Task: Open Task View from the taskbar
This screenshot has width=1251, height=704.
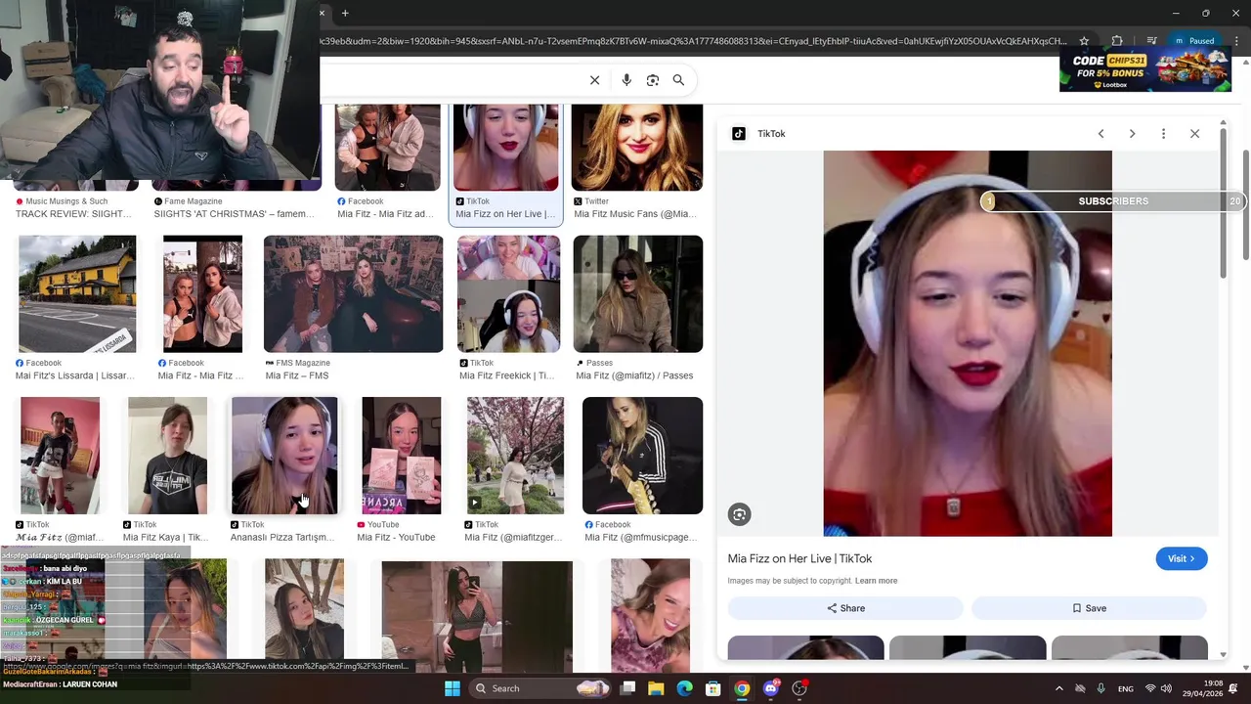Action: click(x=627, y=688)
